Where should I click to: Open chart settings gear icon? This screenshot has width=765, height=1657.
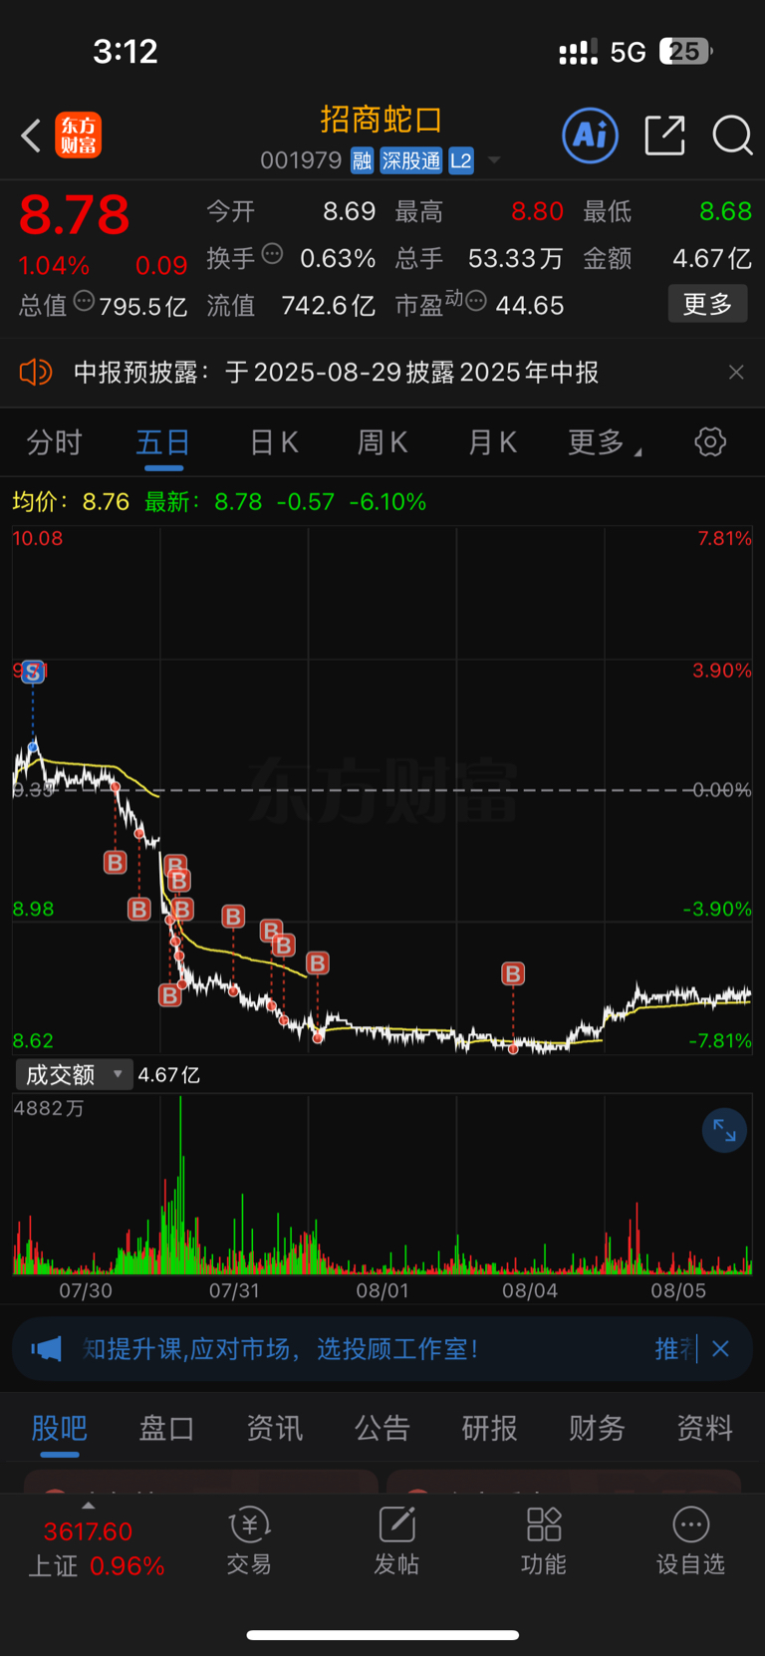point(710,442)
